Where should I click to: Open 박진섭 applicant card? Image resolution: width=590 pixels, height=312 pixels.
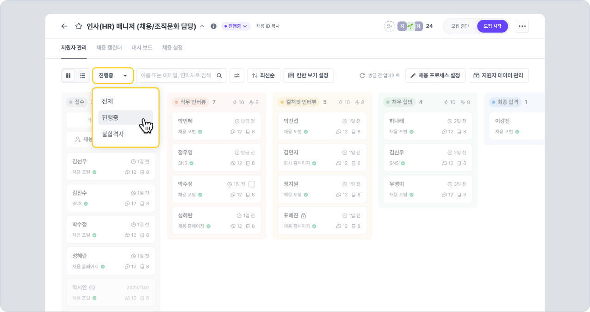pos(322,126)
